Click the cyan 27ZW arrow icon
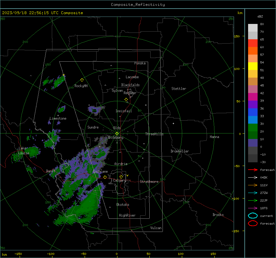The width and height of the screenshot is (276, 258). [253, 193]
